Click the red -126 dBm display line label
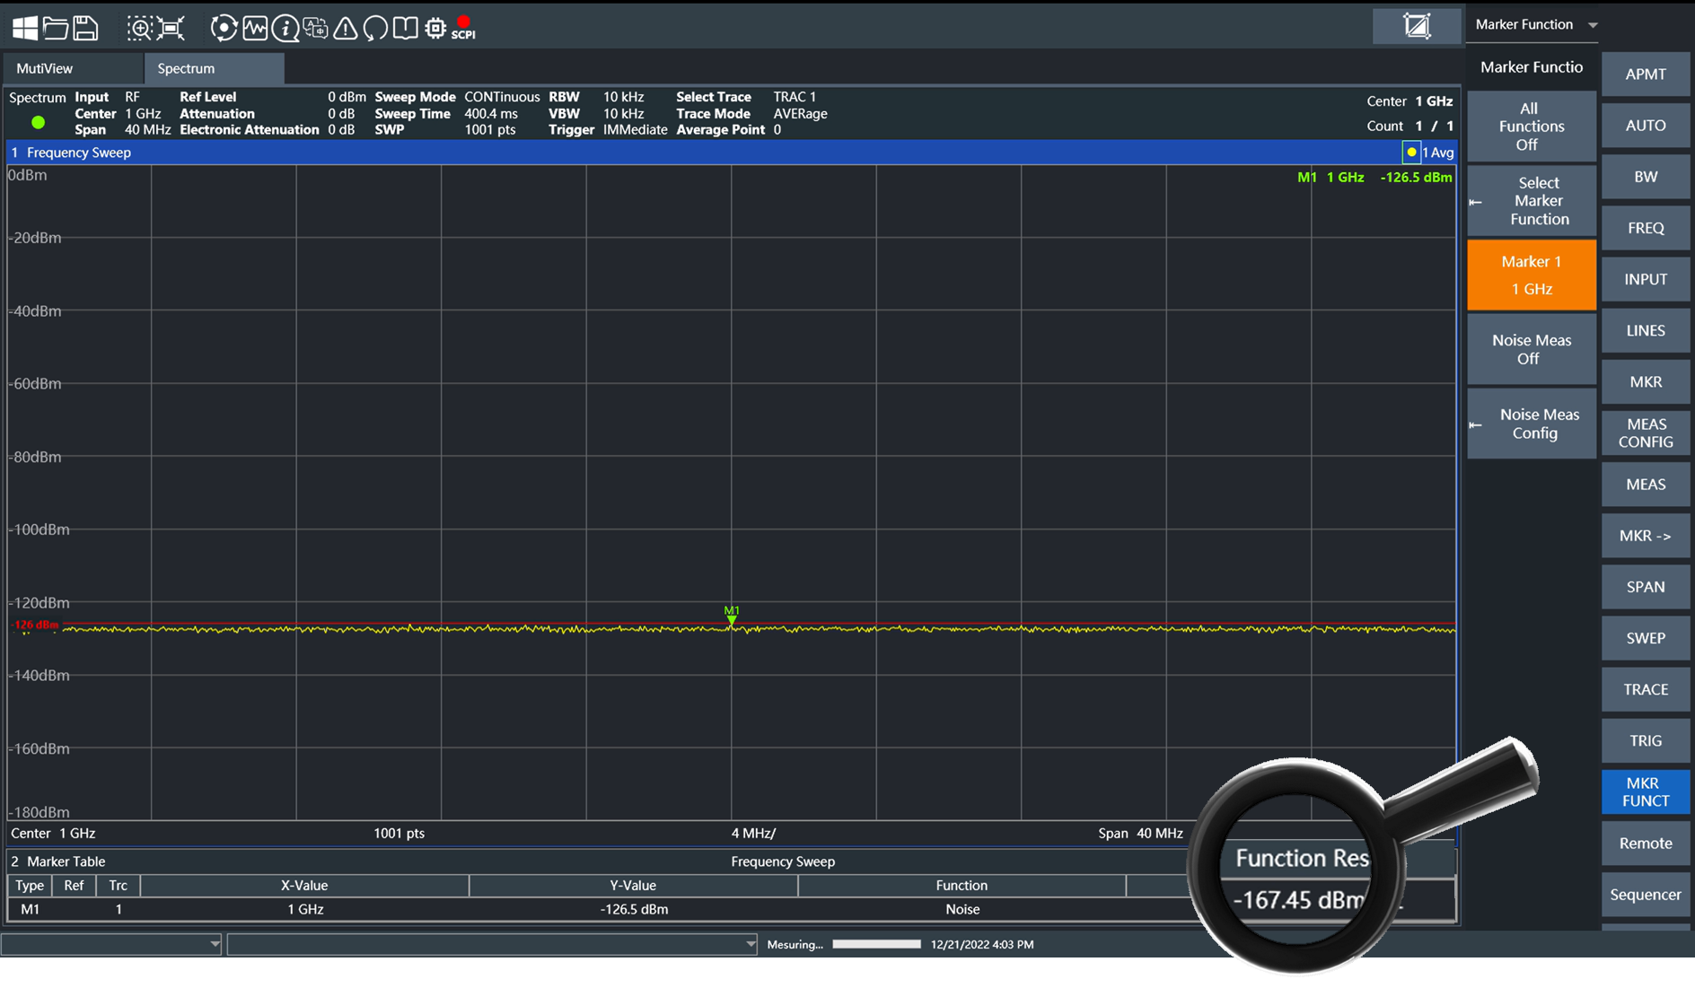Image resolution: width=1695 pixels, height=988 pixels. pyautogui.click(x=36, y=625)
